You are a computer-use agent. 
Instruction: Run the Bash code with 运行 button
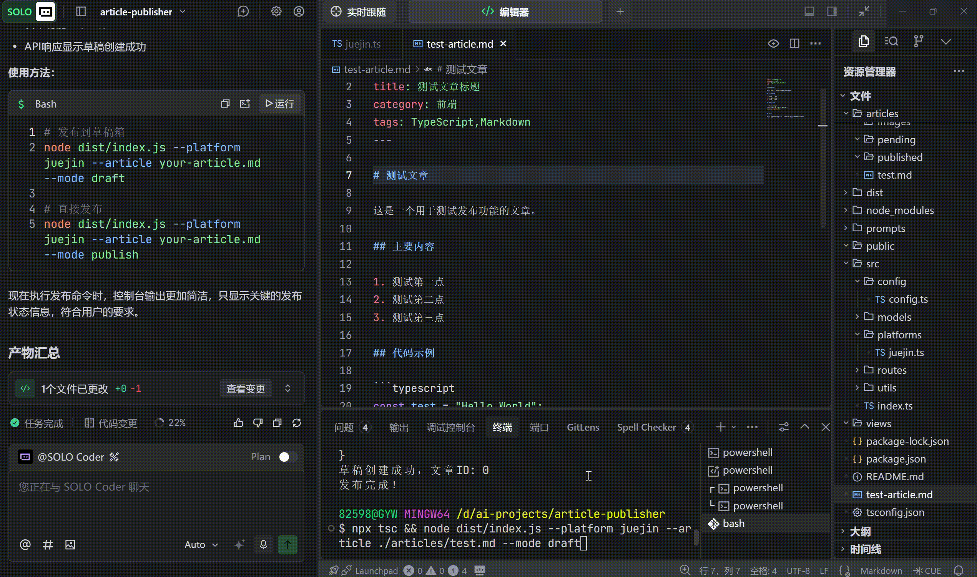point(280,104)
